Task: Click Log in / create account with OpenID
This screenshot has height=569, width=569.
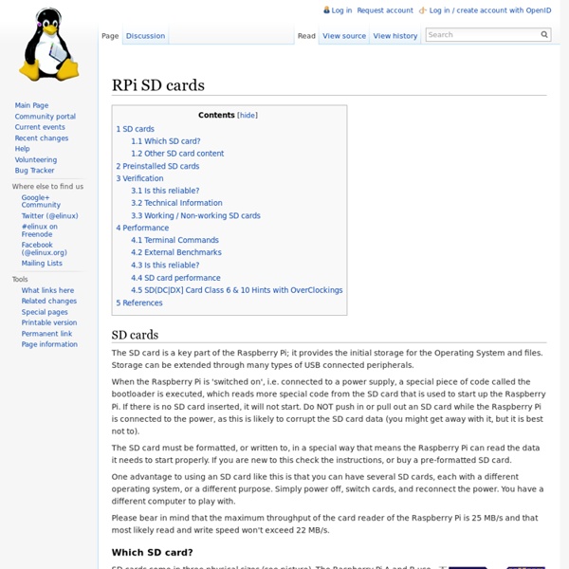Action: point(490,10)
